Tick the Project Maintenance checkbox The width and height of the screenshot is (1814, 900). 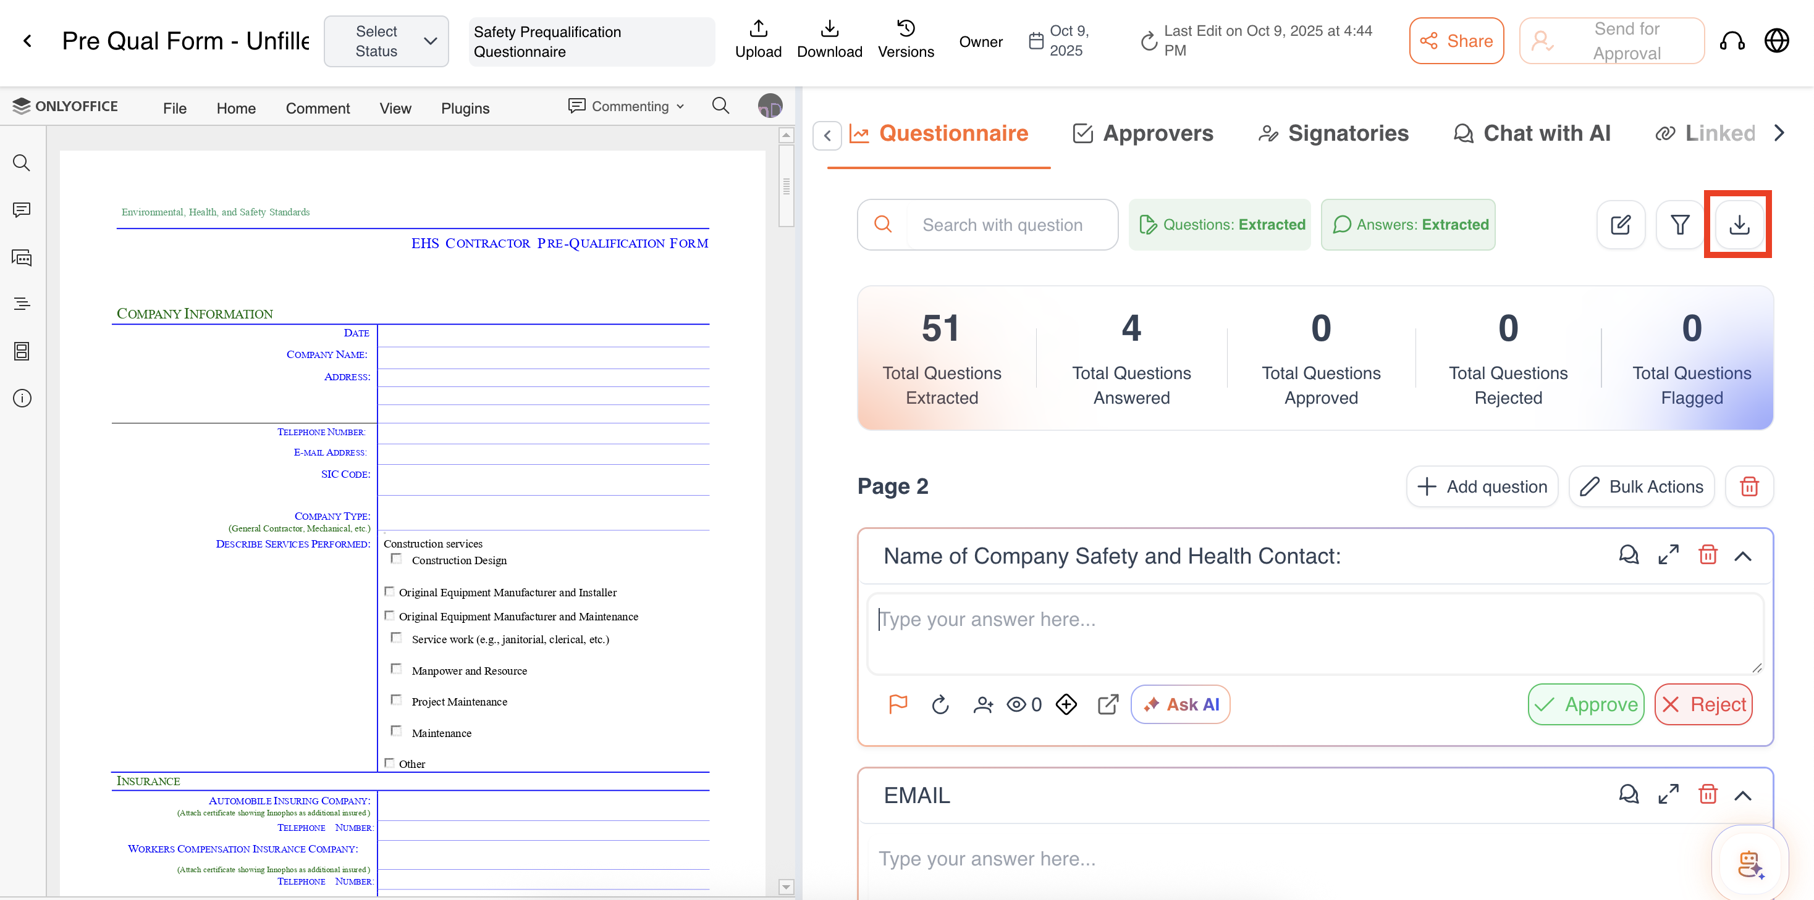click(x=397, y=700)
